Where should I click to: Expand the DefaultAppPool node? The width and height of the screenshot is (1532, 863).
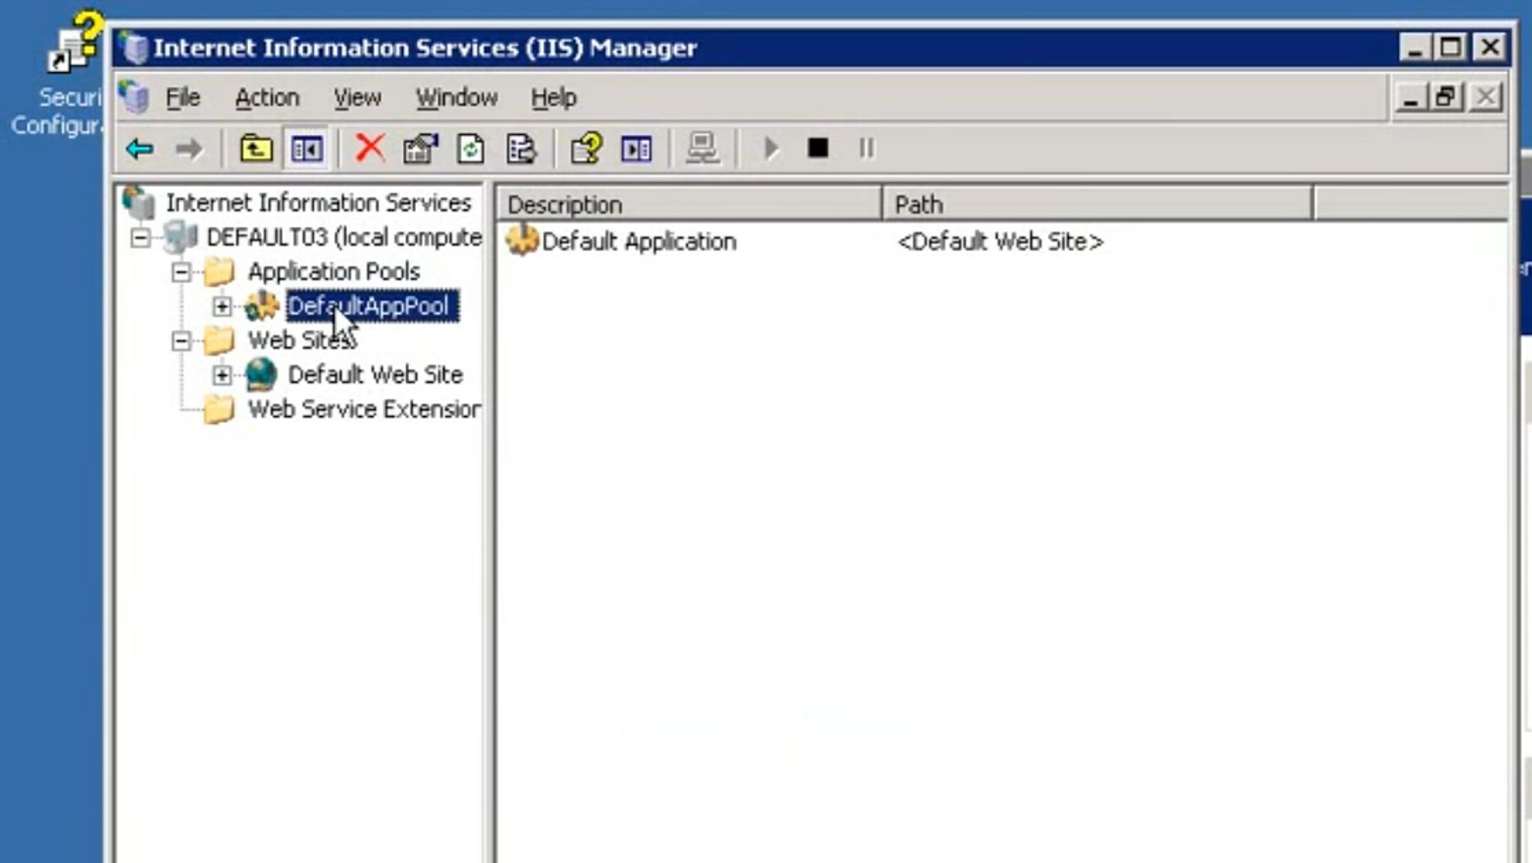(x=221, y=307)
